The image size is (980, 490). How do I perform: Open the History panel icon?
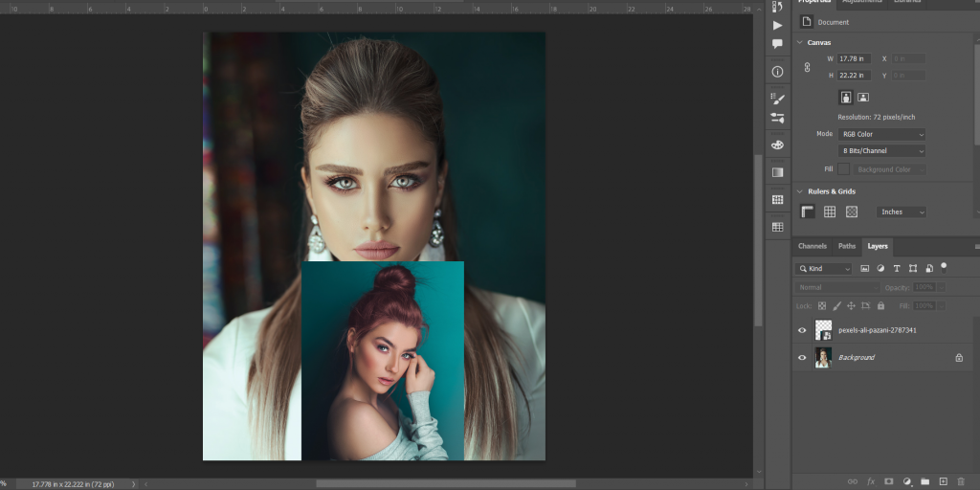[777, 7]
